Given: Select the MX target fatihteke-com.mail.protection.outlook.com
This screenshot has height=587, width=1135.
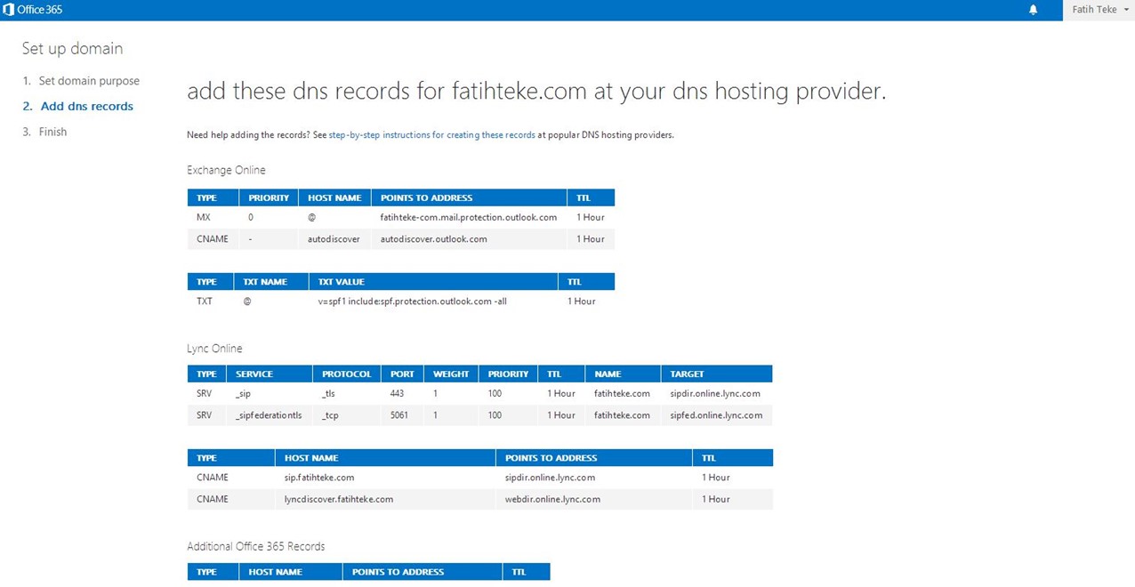Looking at the screenshot, I should 469,217.
